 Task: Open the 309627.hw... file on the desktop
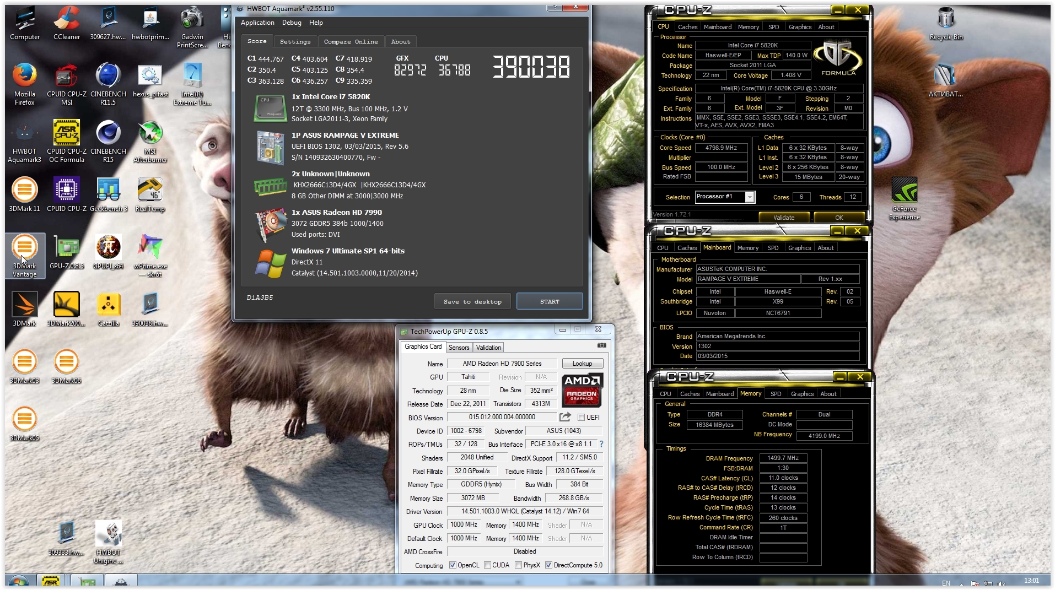(108, 23)
